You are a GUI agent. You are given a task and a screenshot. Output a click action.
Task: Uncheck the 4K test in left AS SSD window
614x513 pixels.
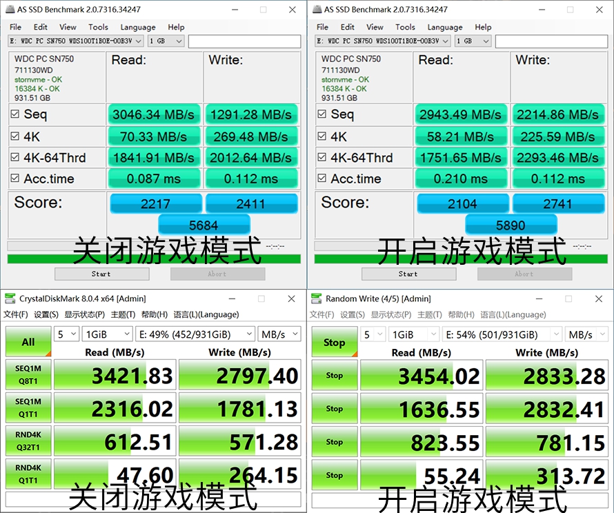point(14,136)
